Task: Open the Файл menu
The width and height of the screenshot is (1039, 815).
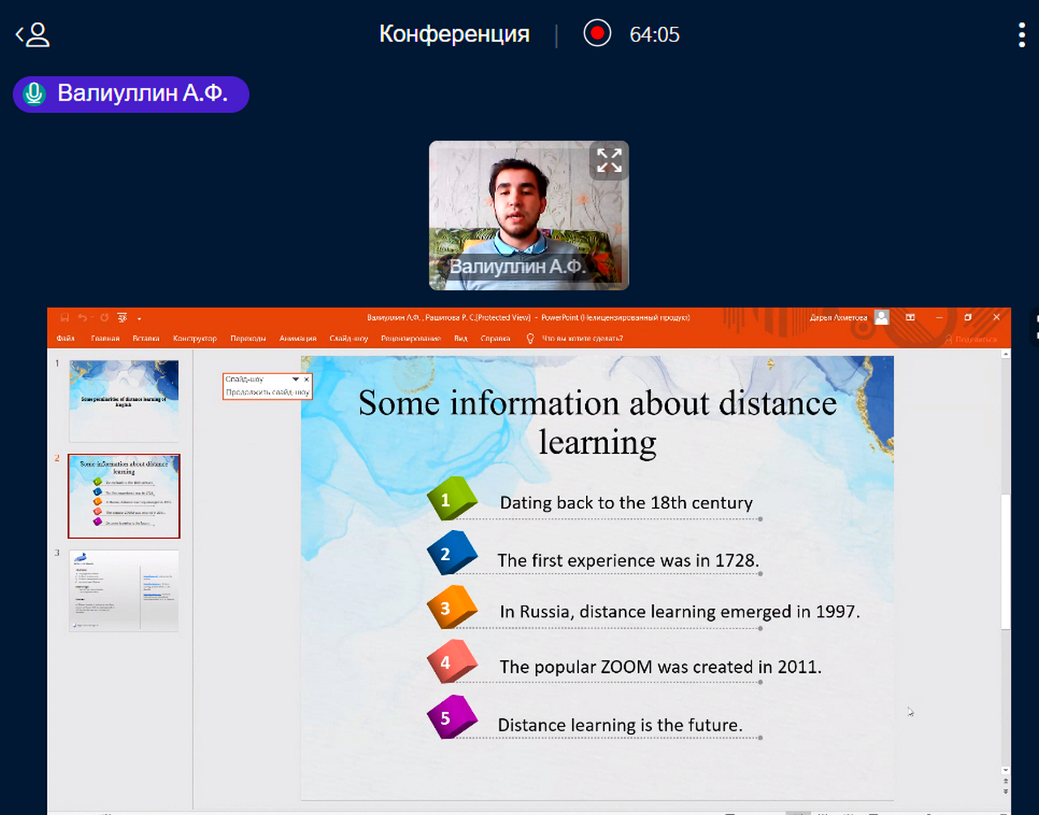Action: [x=66, y=339]
